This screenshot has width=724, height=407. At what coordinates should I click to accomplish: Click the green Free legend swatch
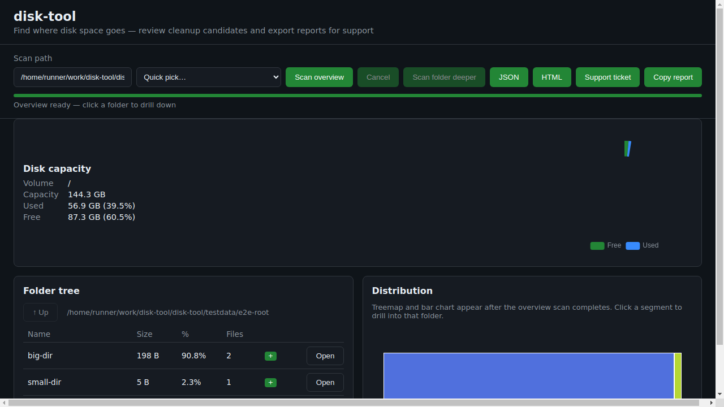[x=597, y=246]
